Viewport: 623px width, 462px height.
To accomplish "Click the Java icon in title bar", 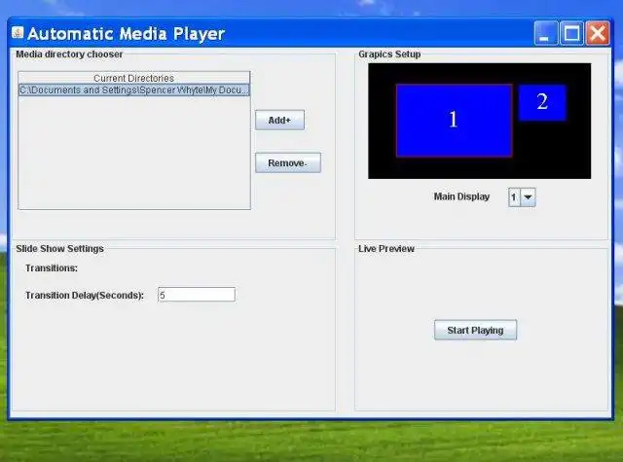I will tap(18, 32).
